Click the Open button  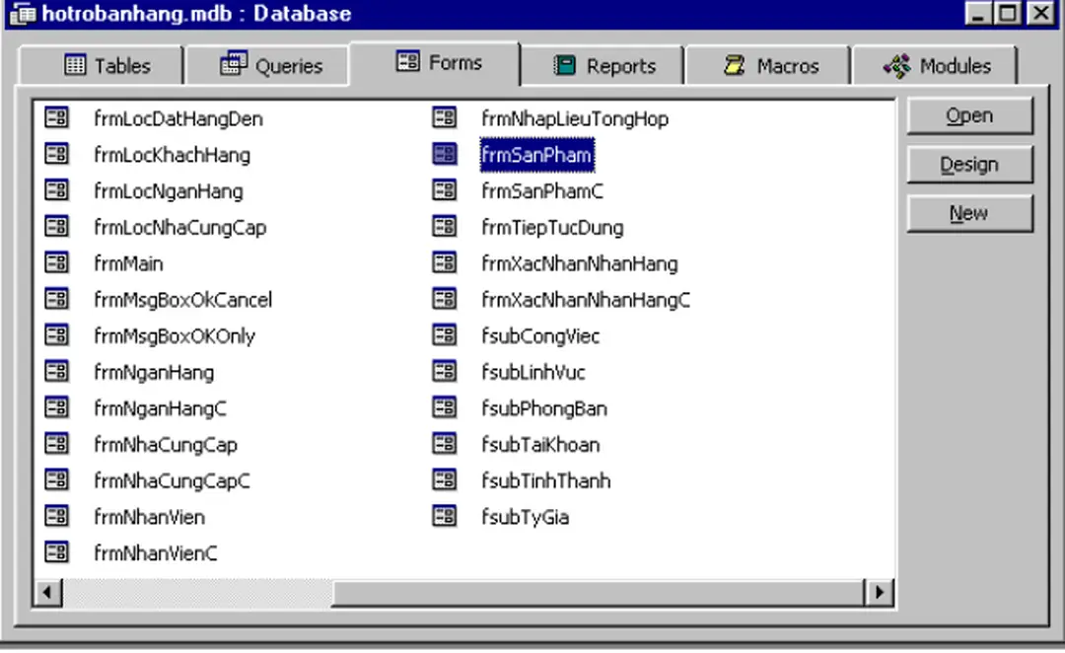coord(968,114)
